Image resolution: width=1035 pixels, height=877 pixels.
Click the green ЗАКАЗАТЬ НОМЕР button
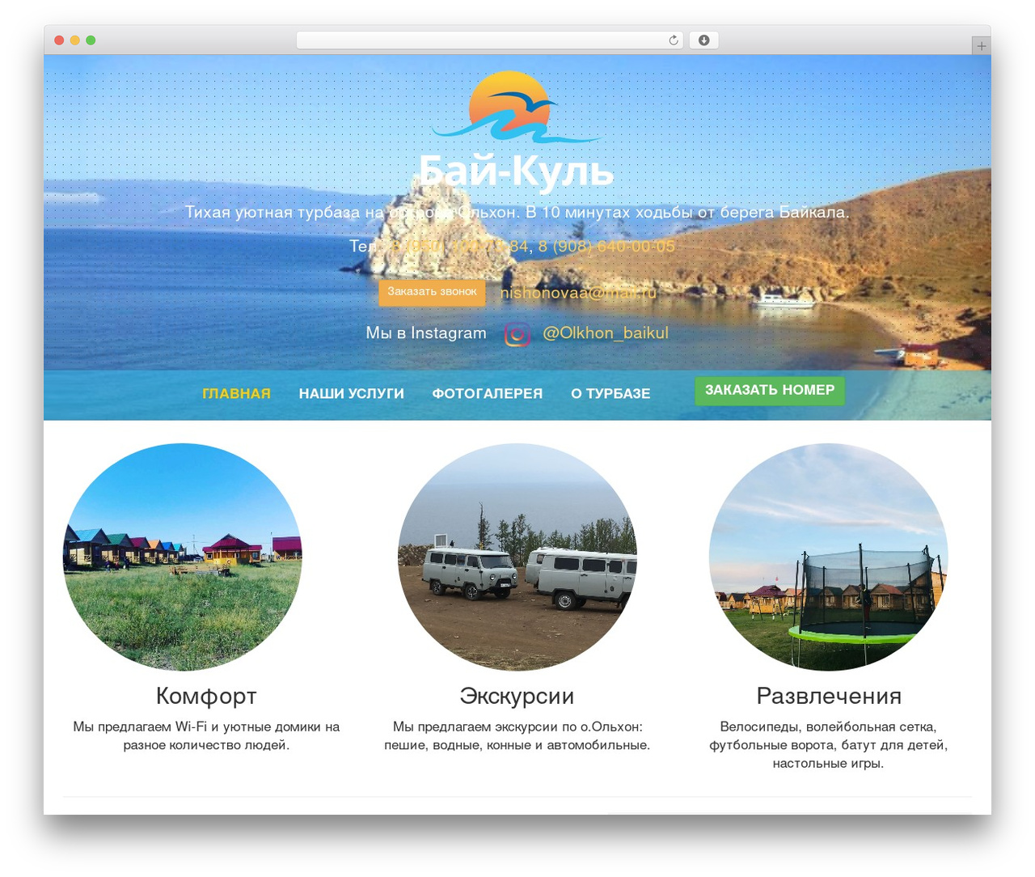coord(770,390)
